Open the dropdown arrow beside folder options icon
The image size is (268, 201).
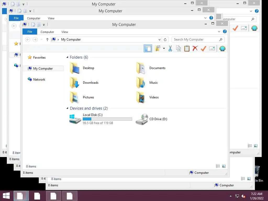click(164, 48)
